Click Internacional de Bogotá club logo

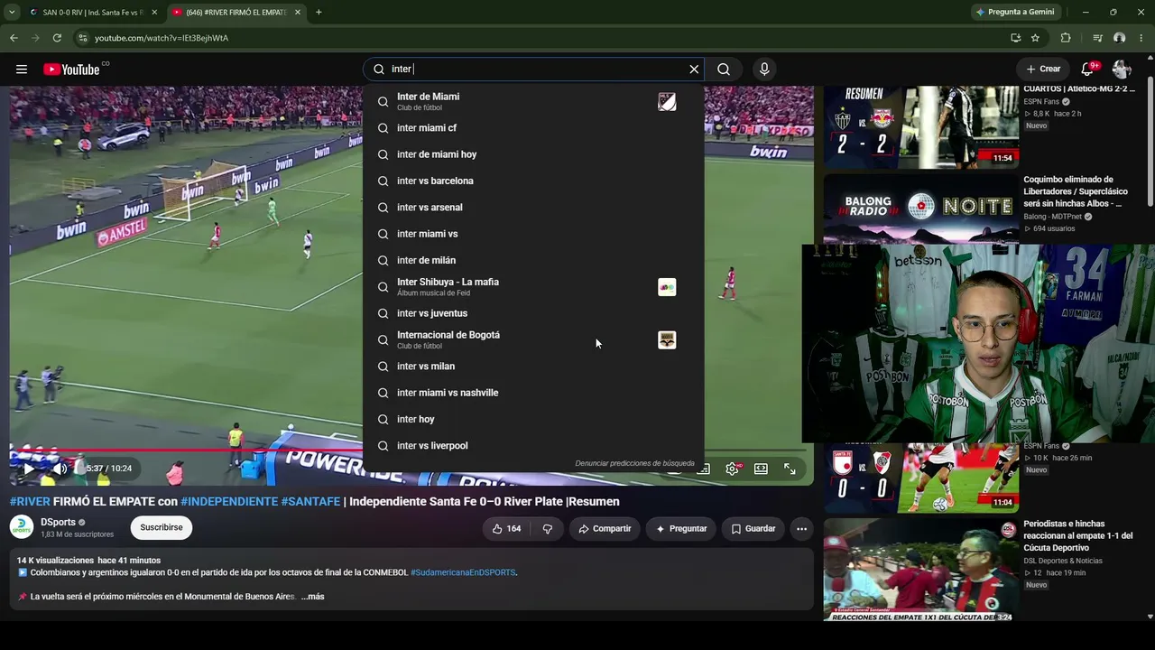[667, 340]
